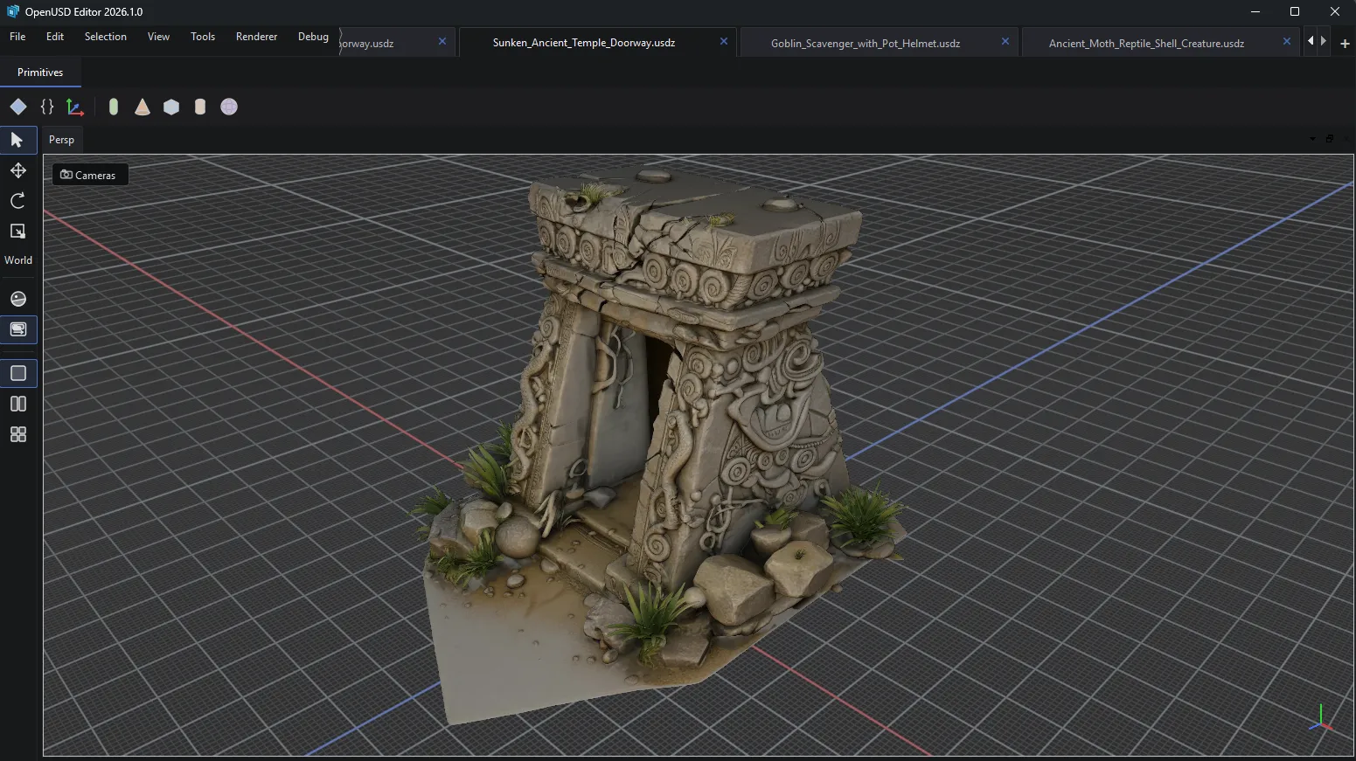
Task: Open the Tools menu
Action: [x=203, y=37]
